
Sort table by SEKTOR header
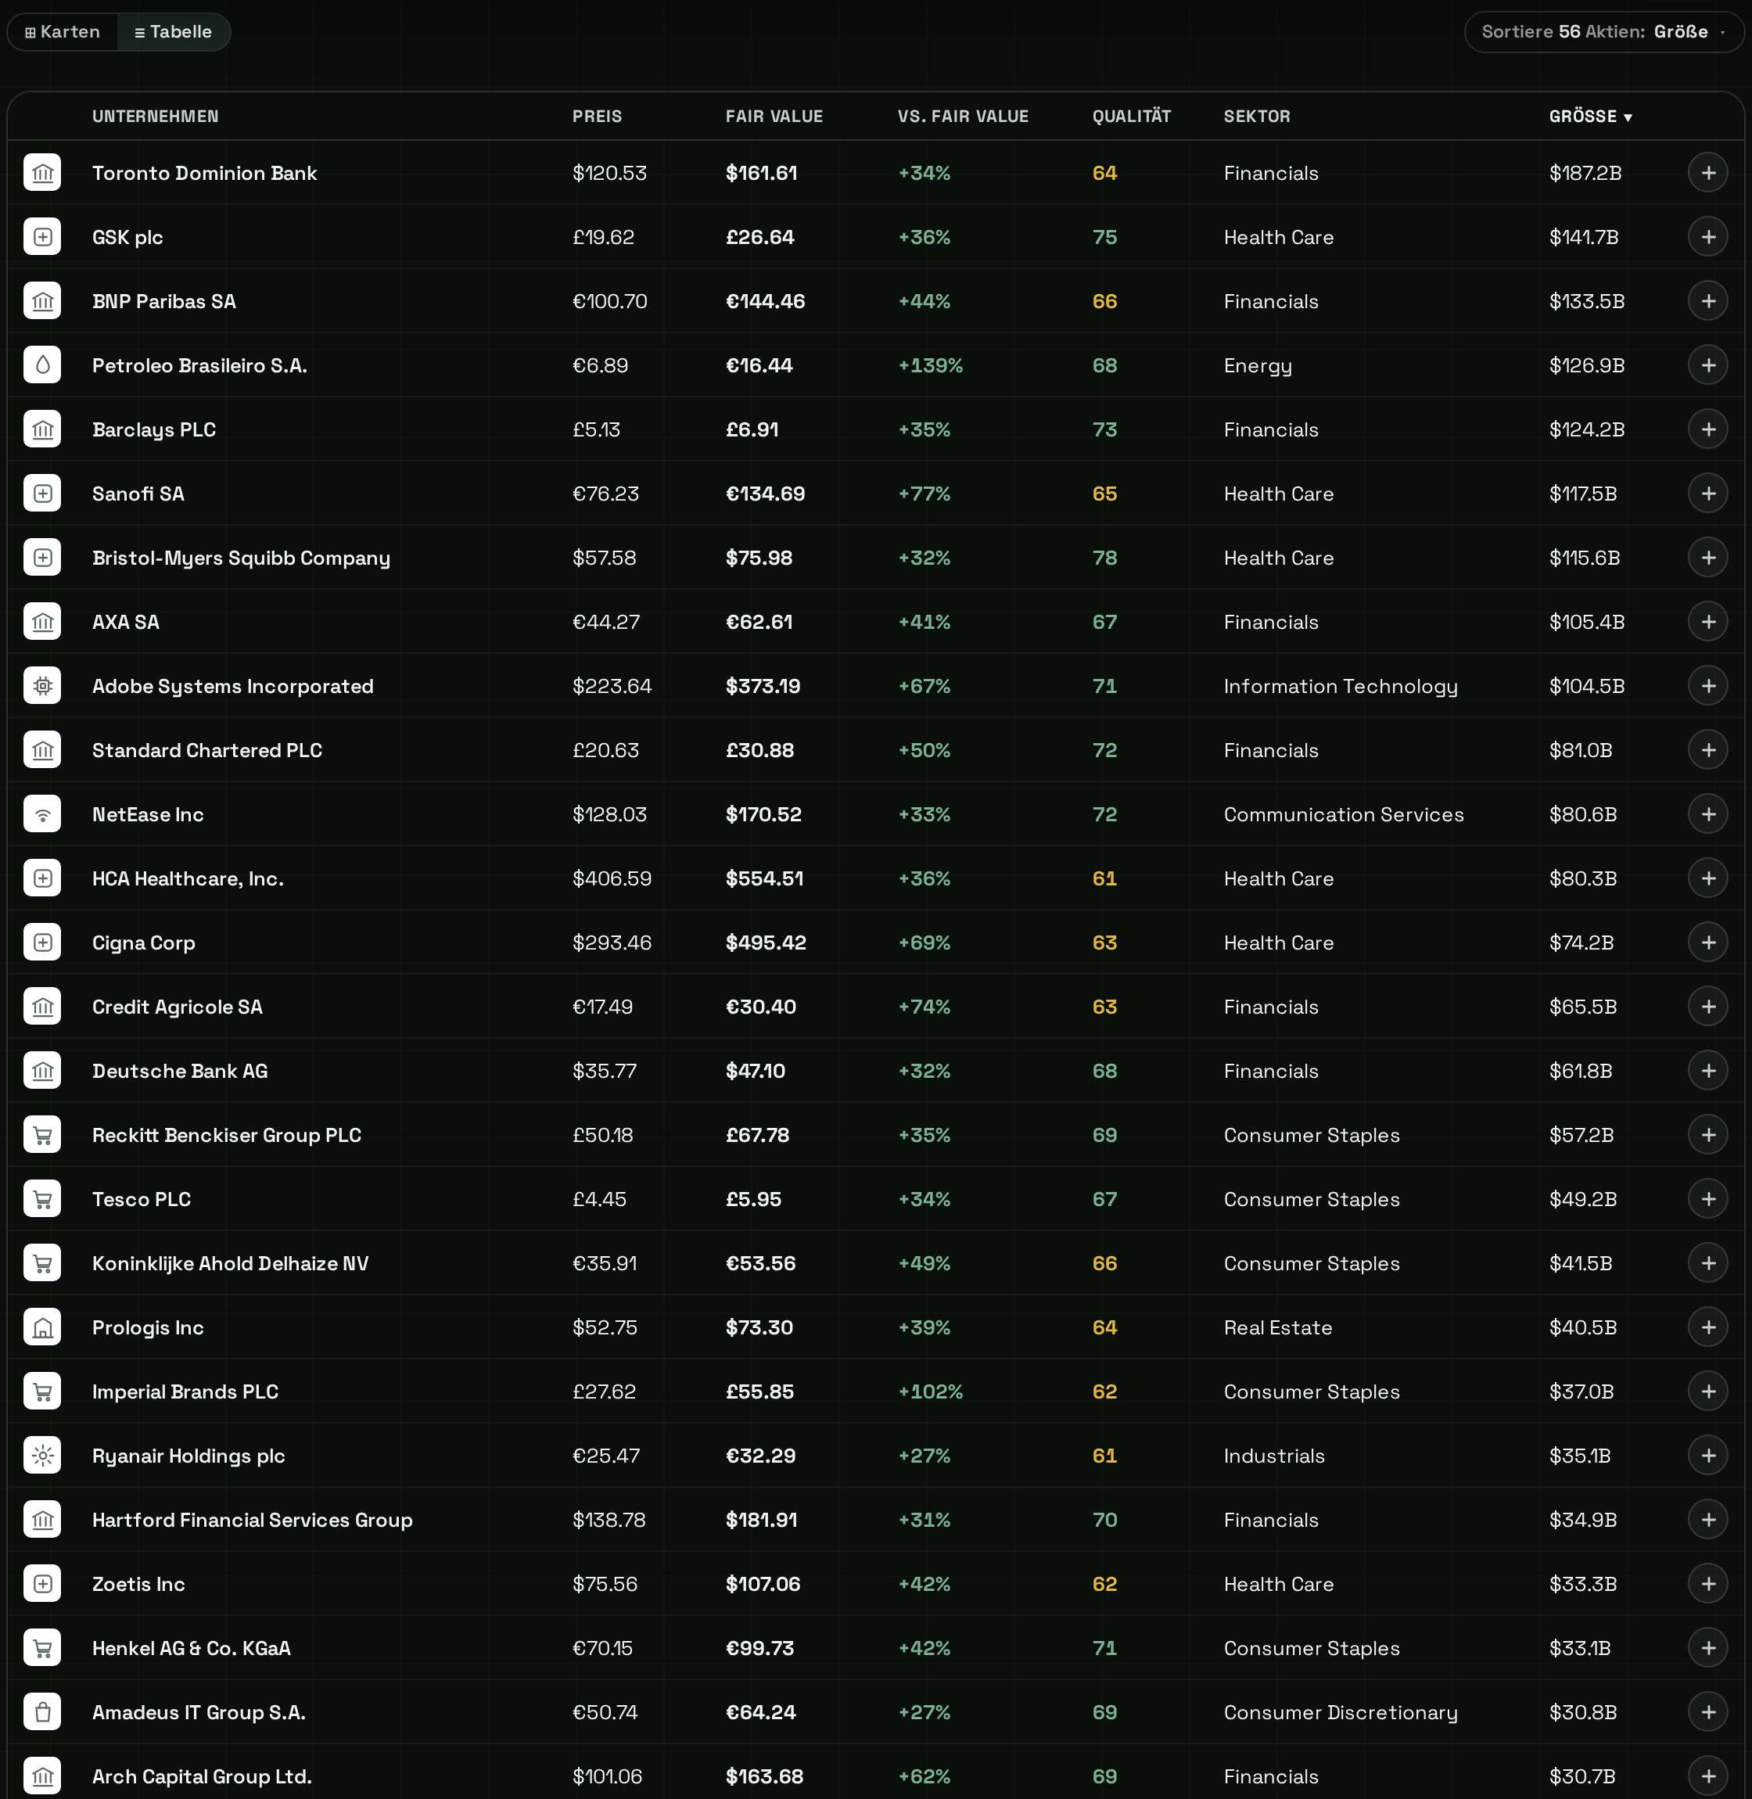click(1257, 117)
